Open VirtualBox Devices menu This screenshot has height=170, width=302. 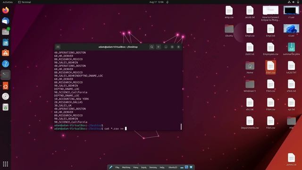[x=153, y=167]
